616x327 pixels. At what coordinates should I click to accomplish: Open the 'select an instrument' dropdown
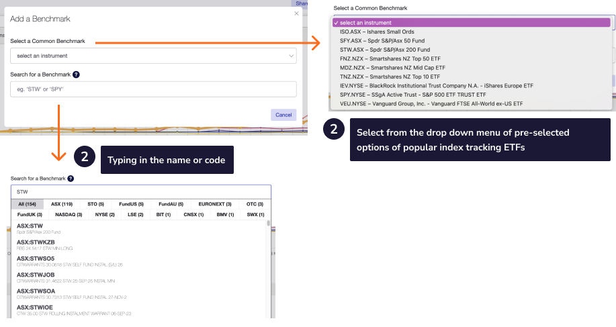pyautogui.click(x=153, y=56)
